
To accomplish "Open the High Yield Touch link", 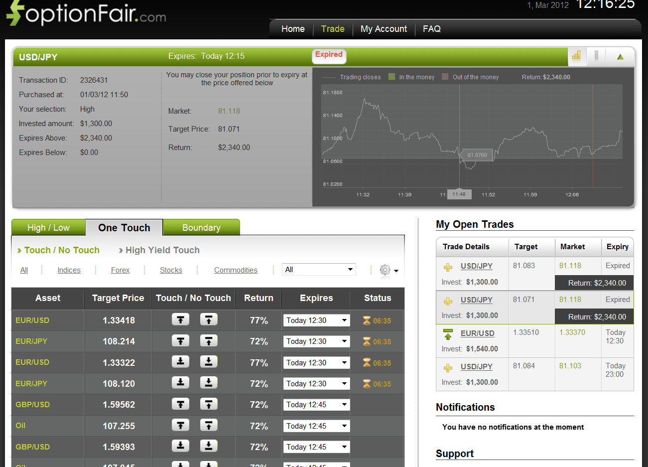I will [162, 250].
